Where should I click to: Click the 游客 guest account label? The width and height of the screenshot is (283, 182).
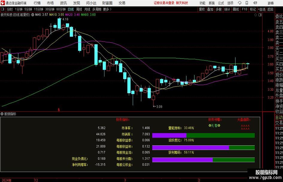pos(270,3)
